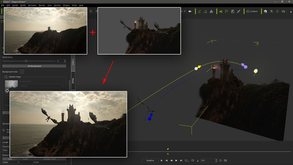This screenshot has width=293, height=165.
Task: Click the speech bubble subtitle icon
Action: pos(193,161)
